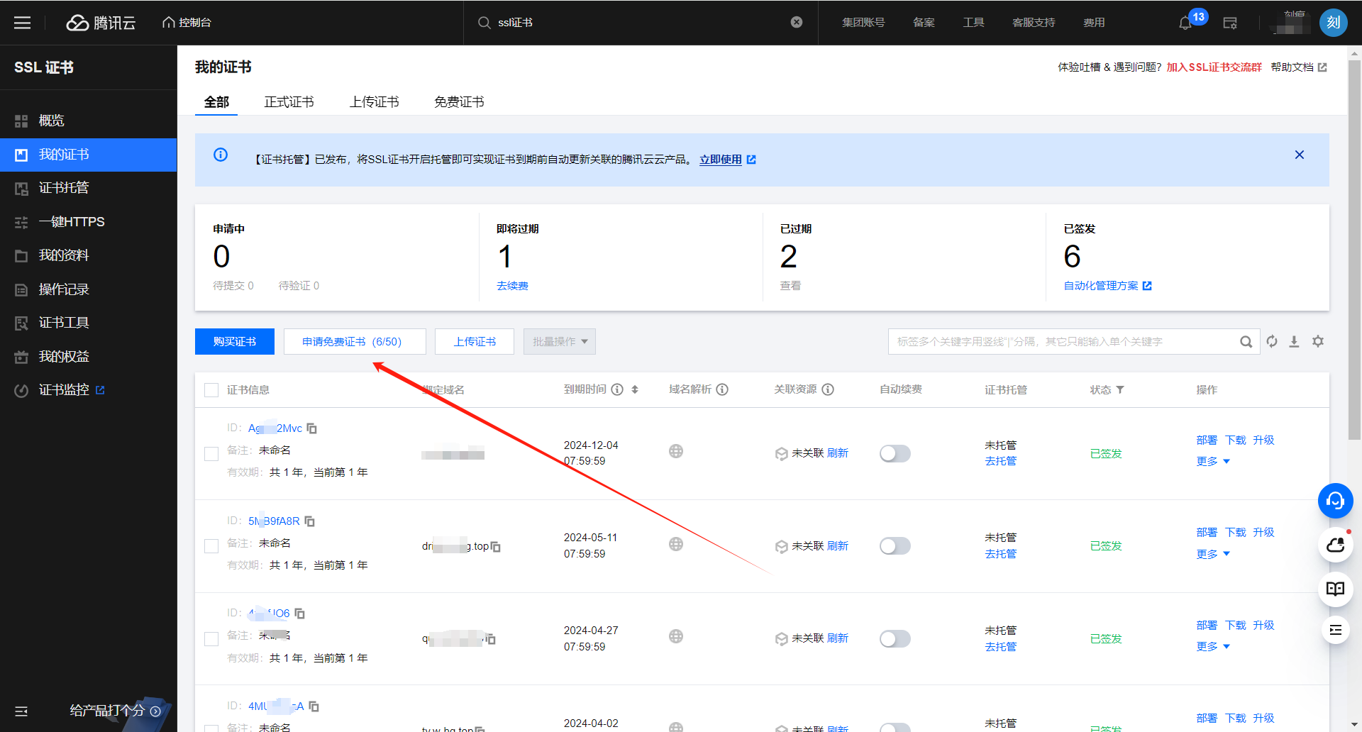
Task: Check the box for 2024-05-11 certificate
Action: point(211,546)
